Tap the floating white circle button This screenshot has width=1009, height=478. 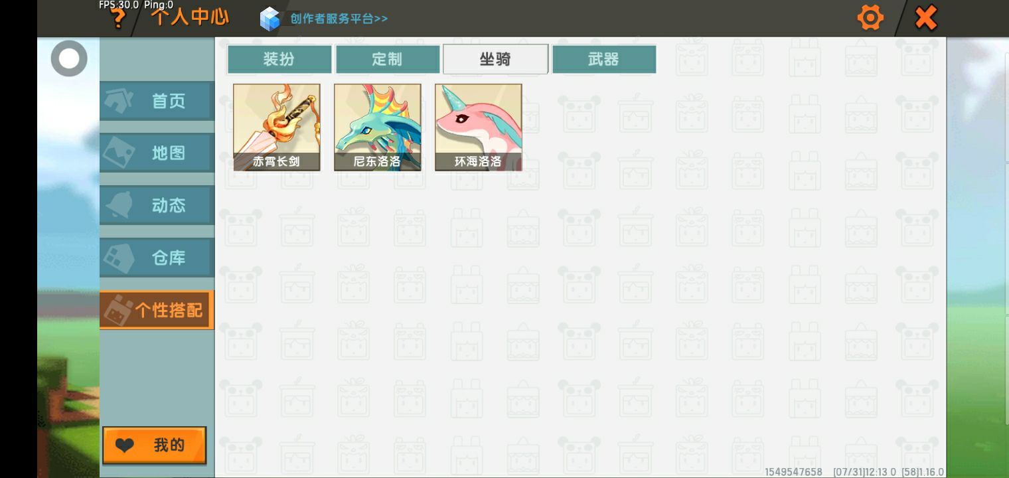click(69, 58)
